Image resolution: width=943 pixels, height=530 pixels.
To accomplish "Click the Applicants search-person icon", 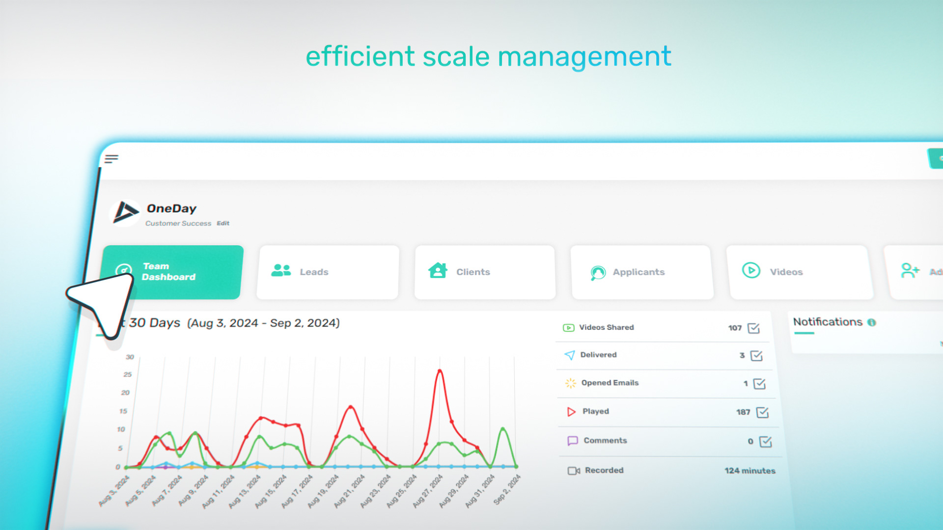I will coord(598,273).
